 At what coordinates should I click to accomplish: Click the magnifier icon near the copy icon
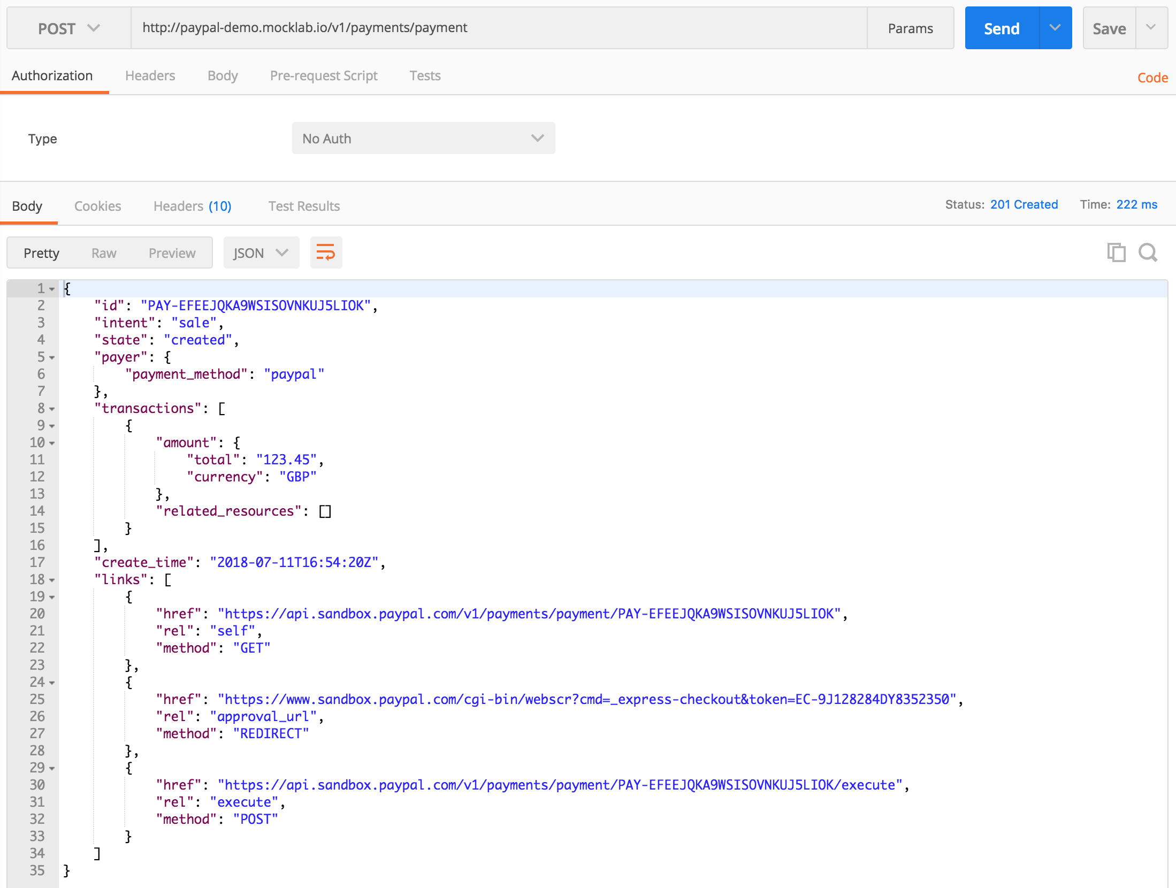tap(1148, 252)
